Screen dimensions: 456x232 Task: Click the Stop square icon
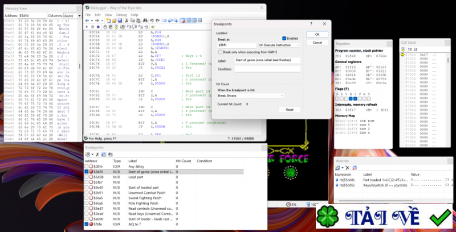[x=98, y=27]
